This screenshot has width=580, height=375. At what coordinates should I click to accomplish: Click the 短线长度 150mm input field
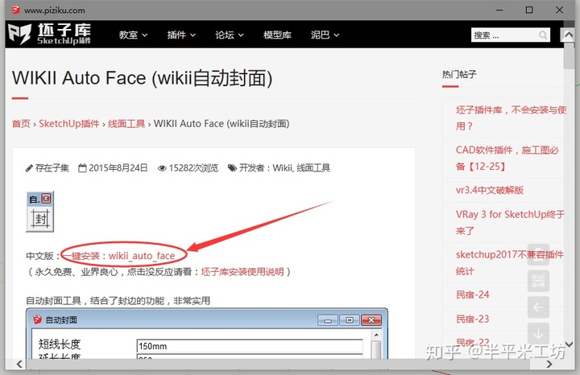coord(250,346)
